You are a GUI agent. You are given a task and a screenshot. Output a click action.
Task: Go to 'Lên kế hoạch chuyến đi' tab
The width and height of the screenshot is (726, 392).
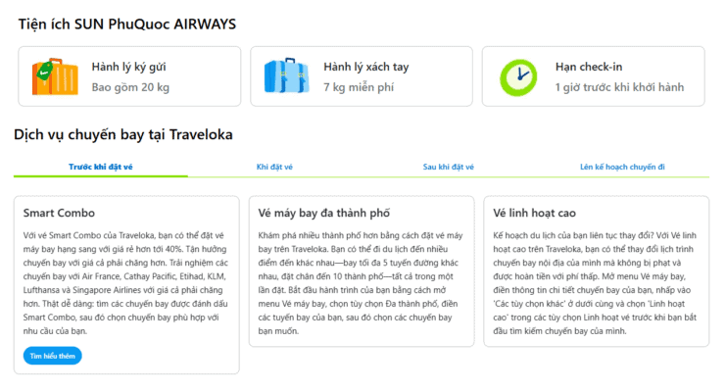pos(622,167)
